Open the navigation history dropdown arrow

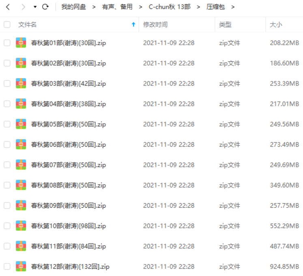35,7
